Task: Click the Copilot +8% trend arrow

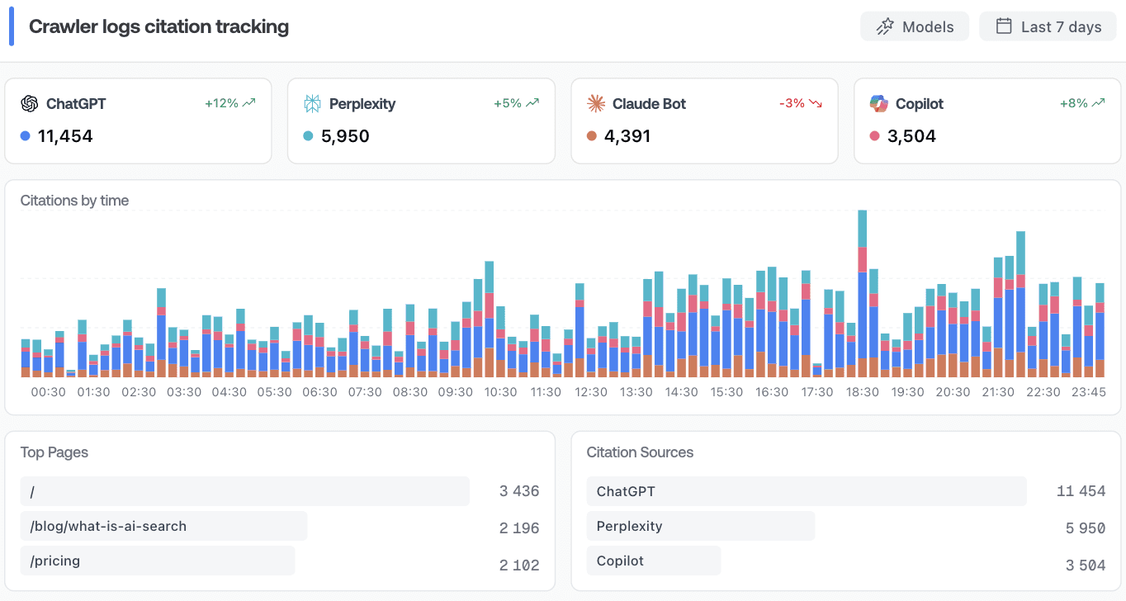Action: pyautogui.click(x=1098, y=103)
